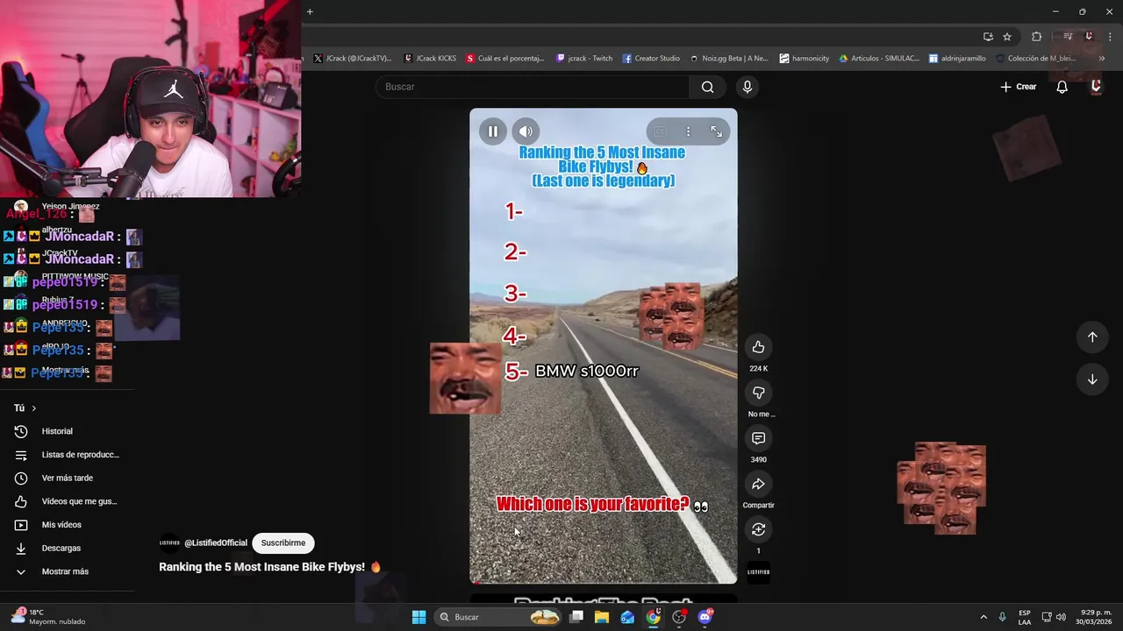Open the Windows Start menu

point(418,617)
